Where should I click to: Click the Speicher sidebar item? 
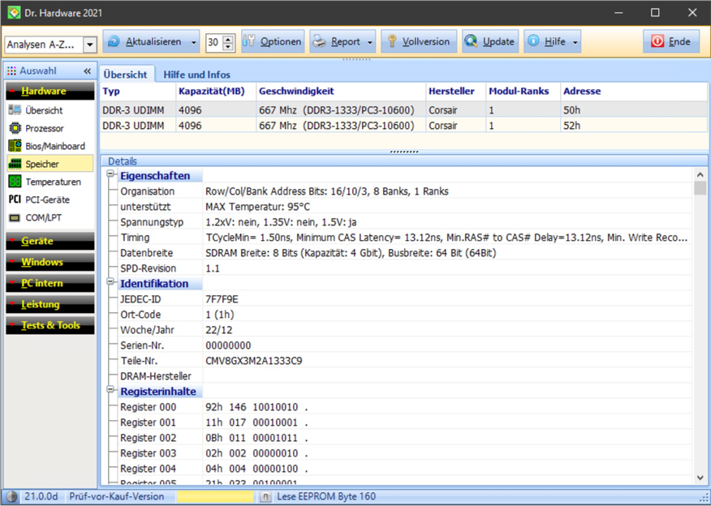[41, 164]
